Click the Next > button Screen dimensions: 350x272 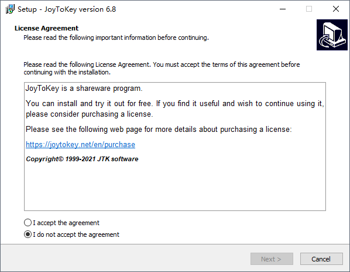tap(272, 259)
